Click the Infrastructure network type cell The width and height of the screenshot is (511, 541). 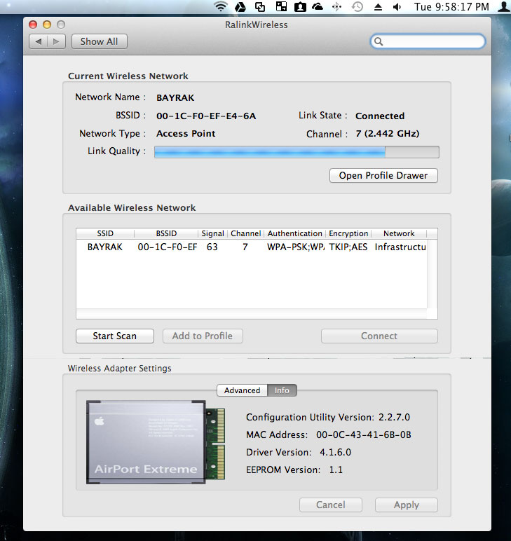pos(400,247)
